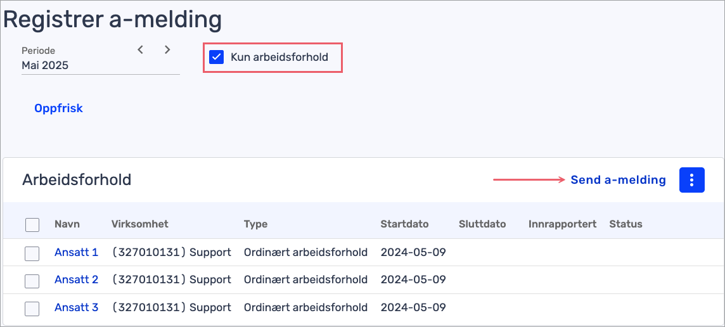Click Send a-melding
The width and height of the screenshot is (725, 327).
(618, 180)
